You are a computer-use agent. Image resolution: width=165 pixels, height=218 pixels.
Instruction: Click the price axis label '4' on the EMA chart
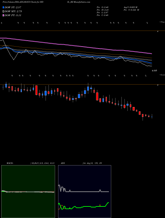point(157,32)
